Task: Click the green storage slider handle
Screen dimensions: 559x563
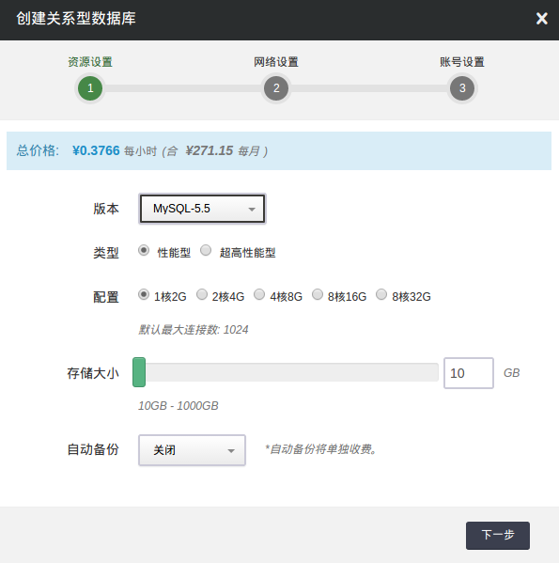Action: (139, 372)
